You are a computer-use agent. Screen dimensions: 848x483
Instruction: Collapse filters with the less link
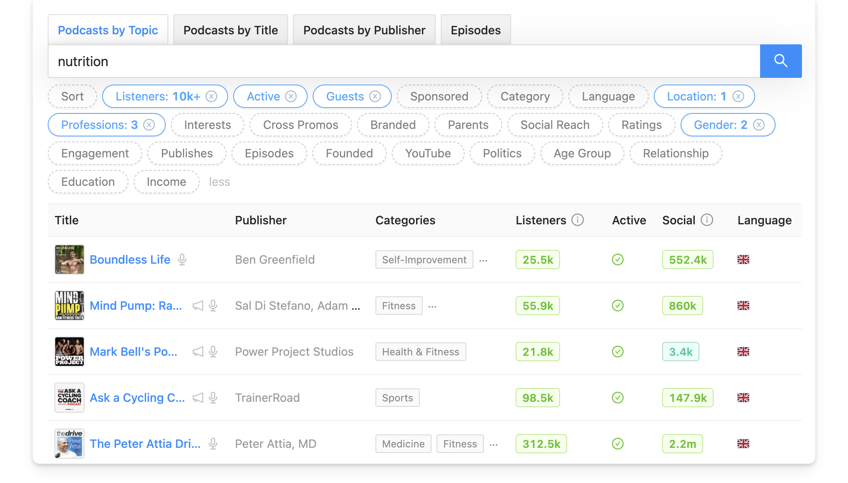(219, 182)
